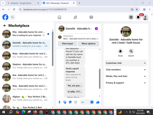Open Rita conversation in list

(26, 34)
